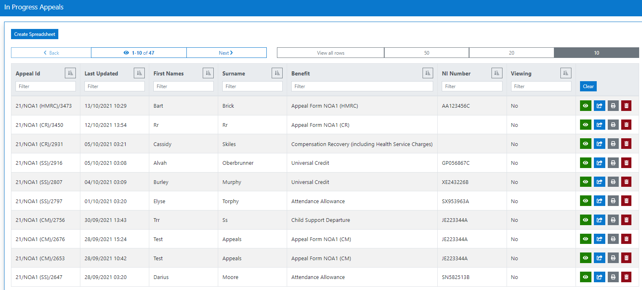Share Burley Murphy appeal export icon
This screenshot has height=290, width=642.
tap(599, 182)
